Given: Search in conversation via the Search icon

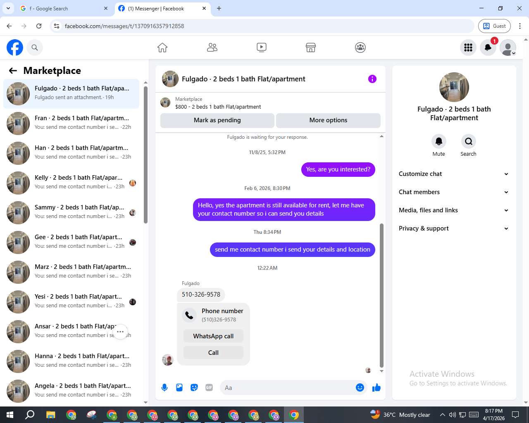Looking at the screenshot, I should click(x=469, y=141).
